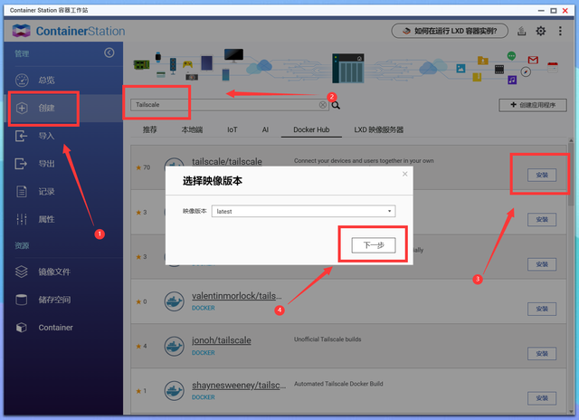Click the valentinmorlock Docker whale icon
The width and height of the screenshot is (579, 420).
click(x=175, y=301)
